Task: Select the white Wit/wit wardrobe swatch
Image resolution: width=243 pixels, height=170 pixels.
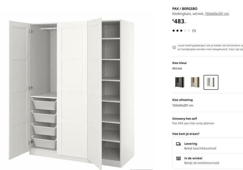Action: 211,82
